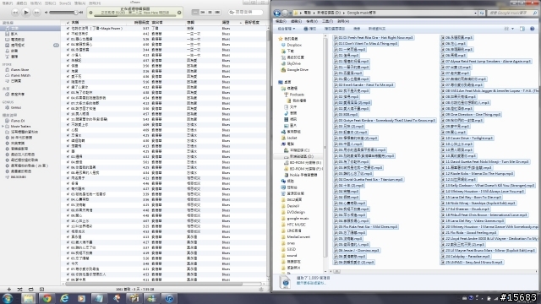
Task: Click the sort arrow on iTunes genre column
Action: pyautogui.click(x=240, y=23)
